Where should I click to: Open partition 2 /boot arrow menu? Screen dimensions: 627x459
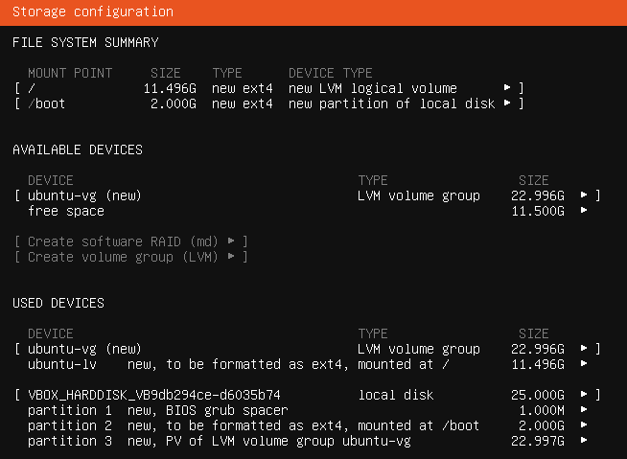point(584,425)
